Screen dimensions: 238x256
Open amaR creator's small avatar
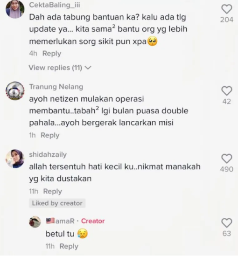point(35,221)
